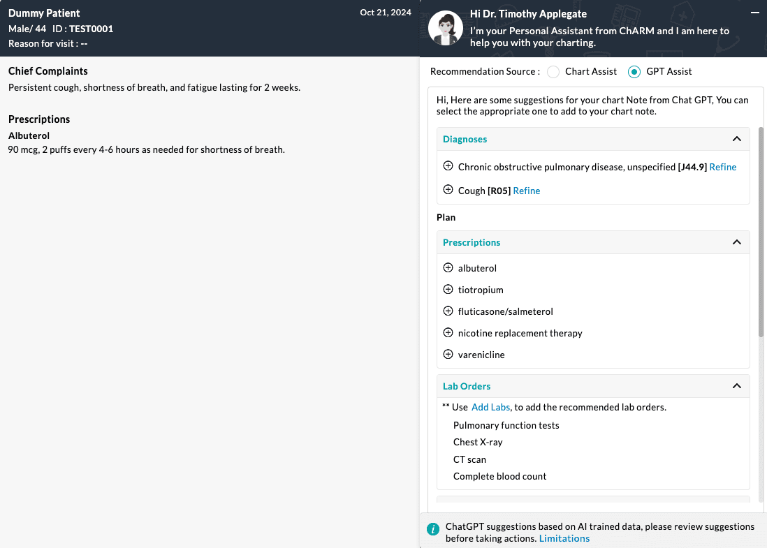Open the Add Labs link
The image size is (767, 548).
tap(490, 407)
